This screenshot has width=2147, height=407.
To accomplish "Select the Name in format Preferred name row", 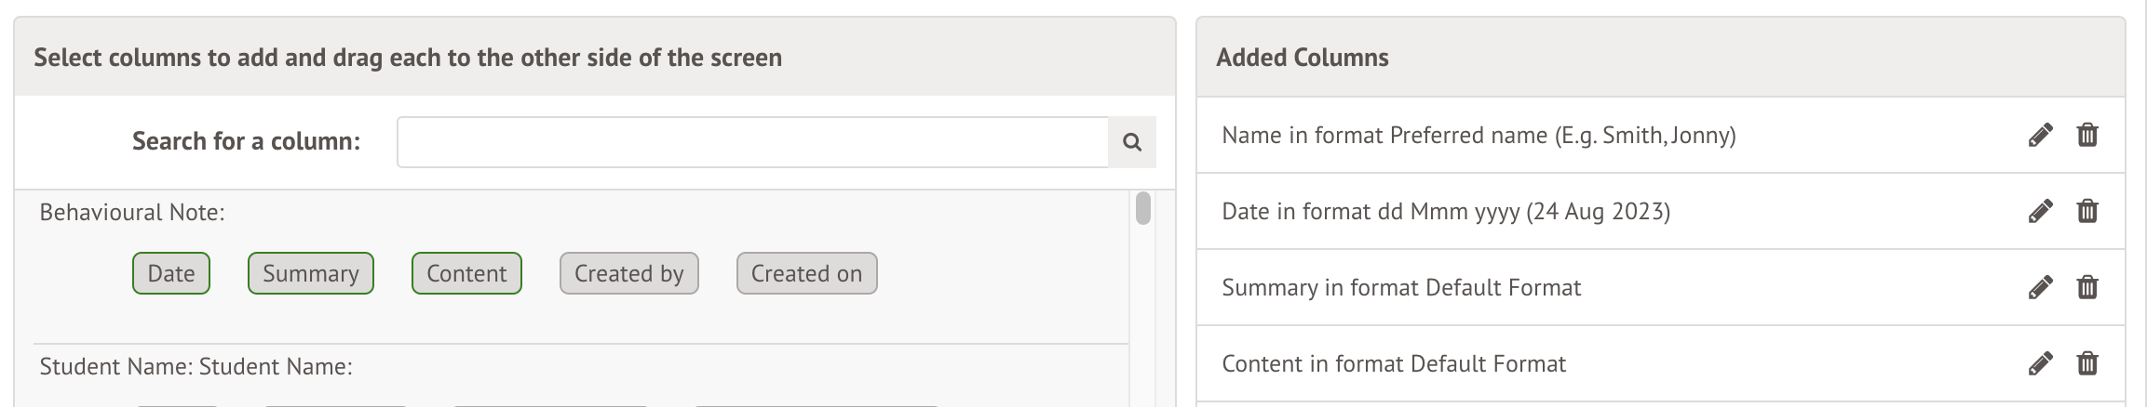I will (x=1479, y=136).
